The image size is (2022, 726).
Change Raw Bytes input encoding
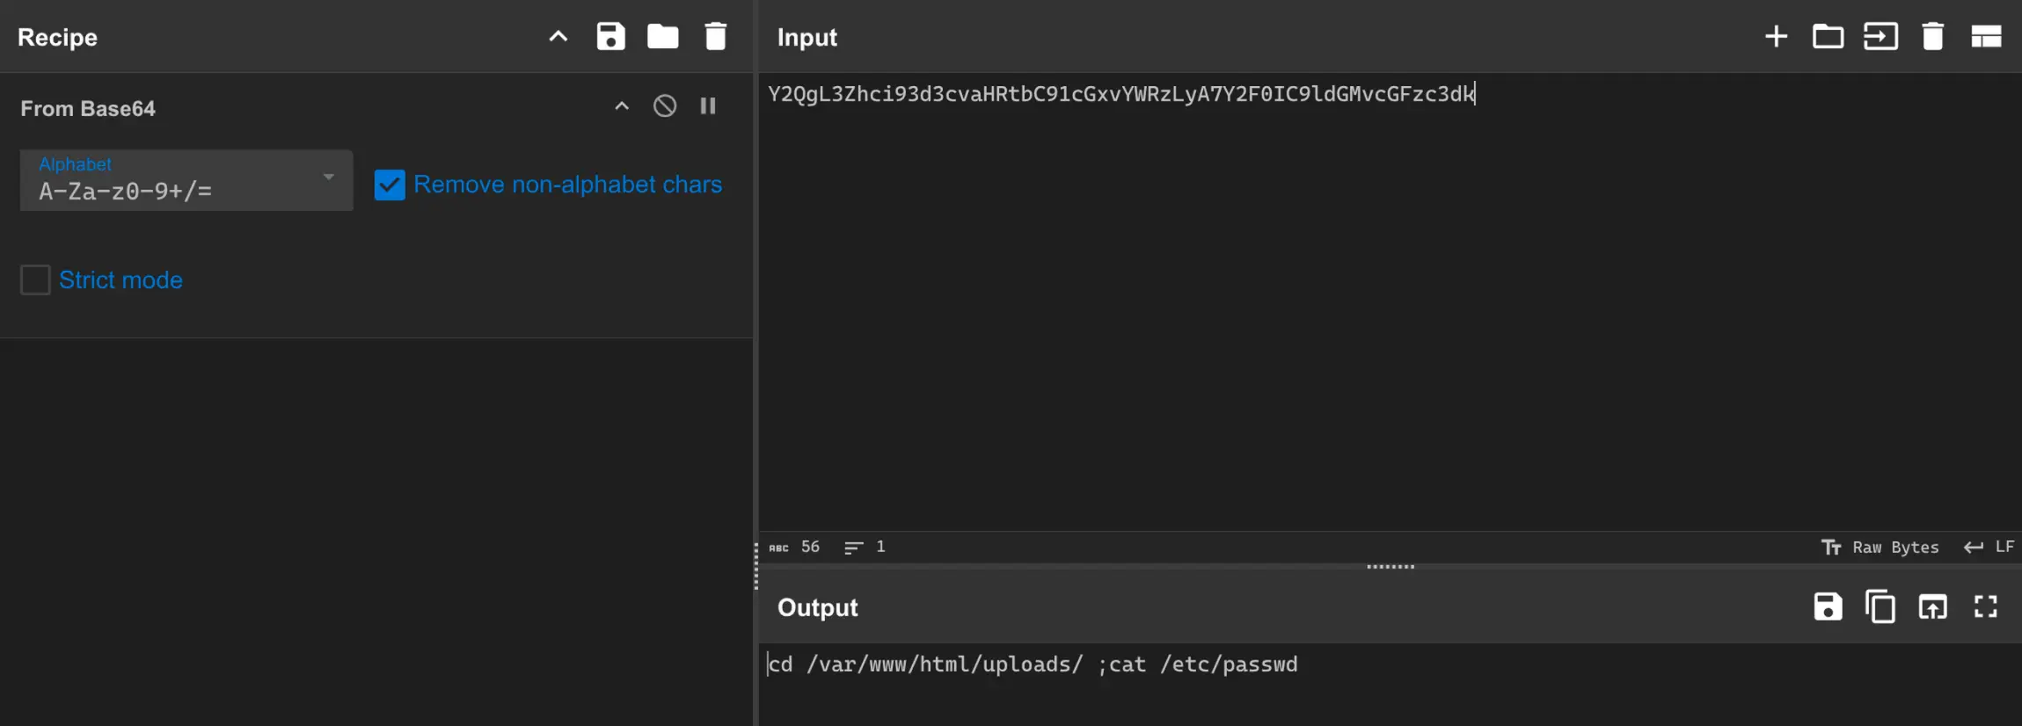1880,548
